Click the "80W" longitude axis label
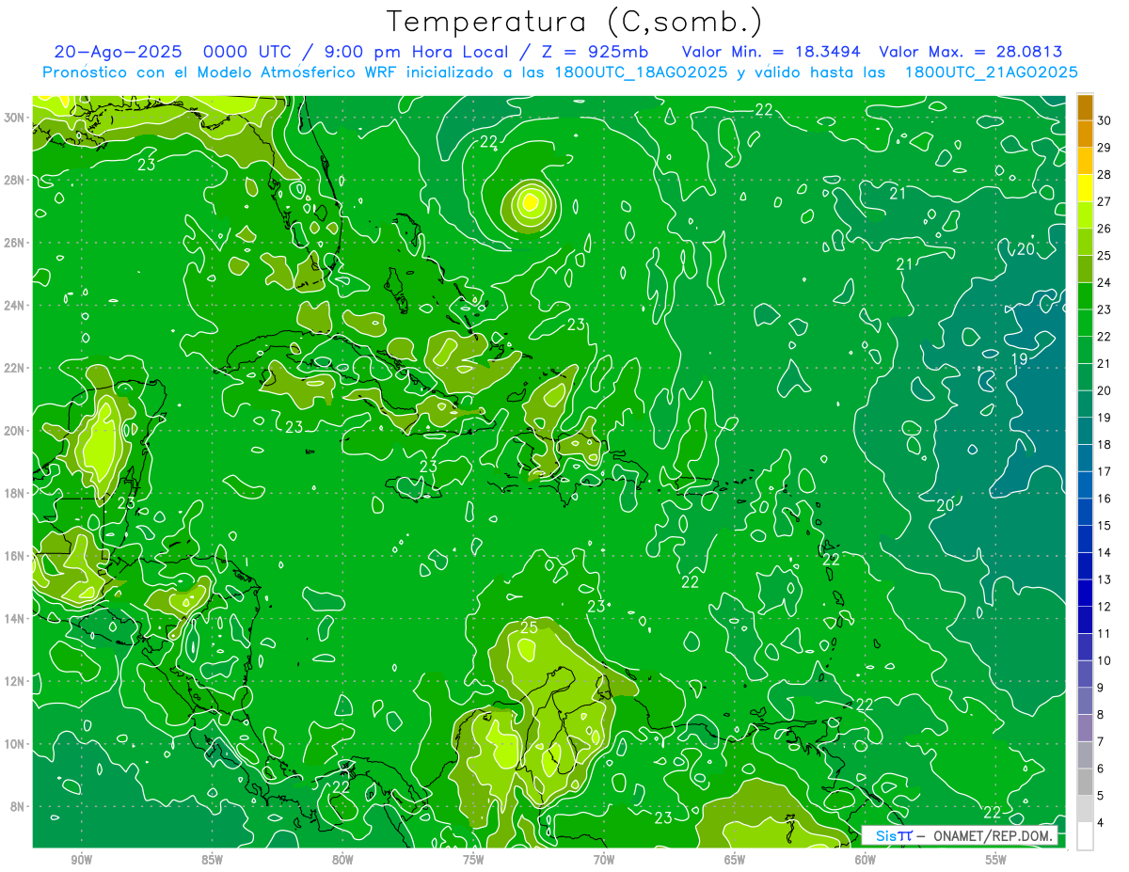This screenshot has height=872, width=1129. pos(342,860)
